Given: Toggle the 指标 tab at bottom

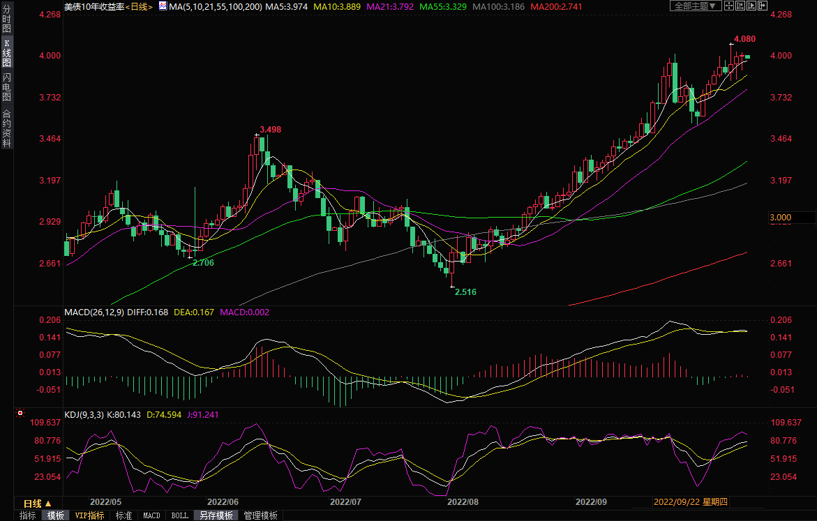Looking at the screenshot, I should click(x=28, y=515).
